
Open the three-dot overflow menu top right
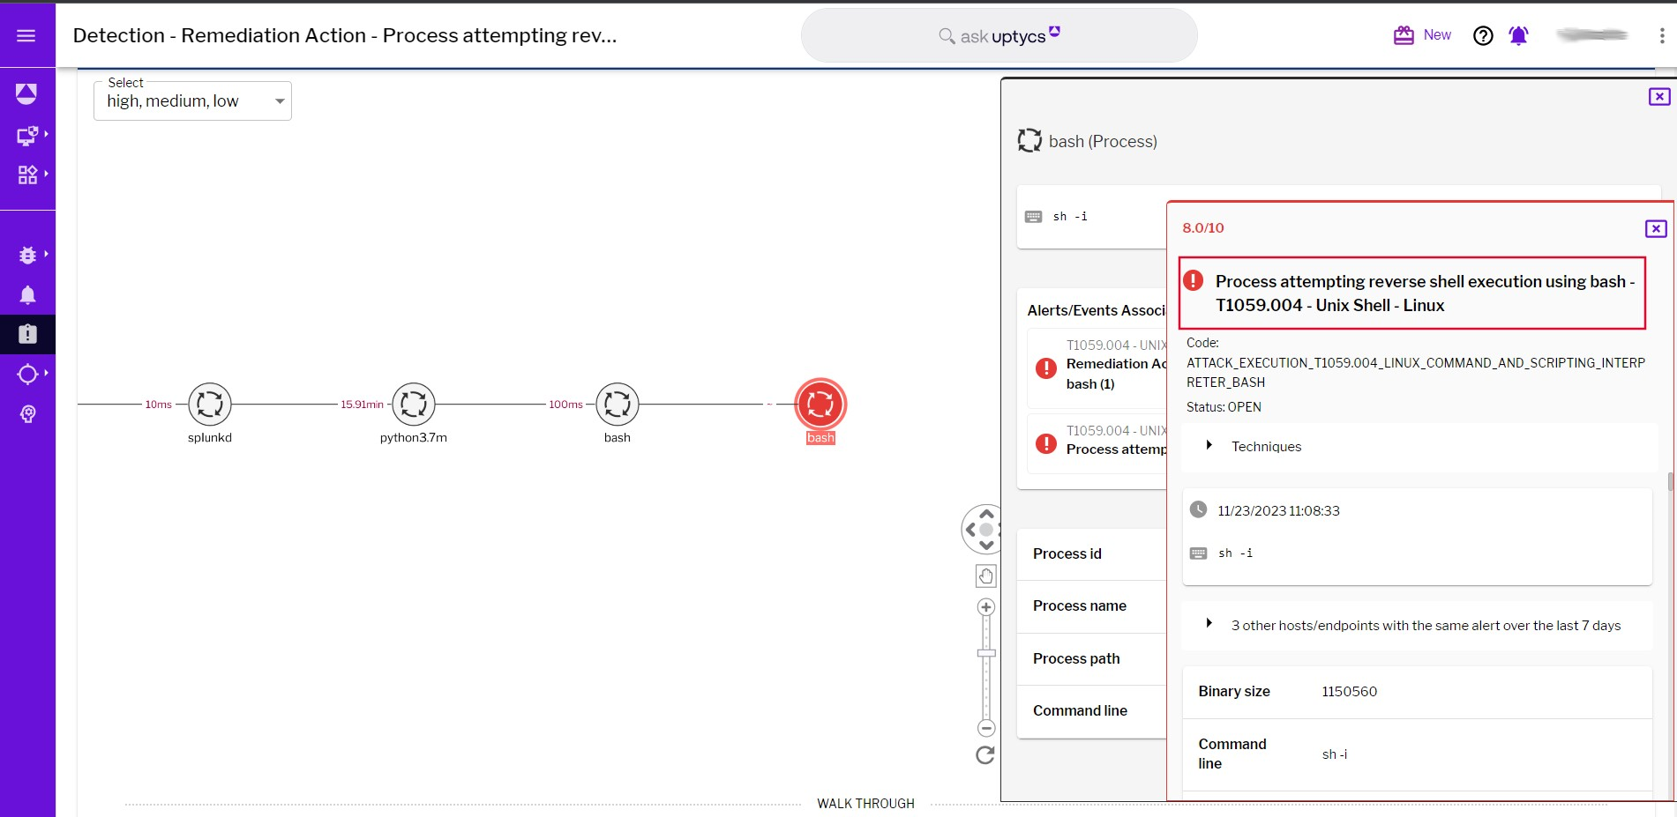[1661, 35]
